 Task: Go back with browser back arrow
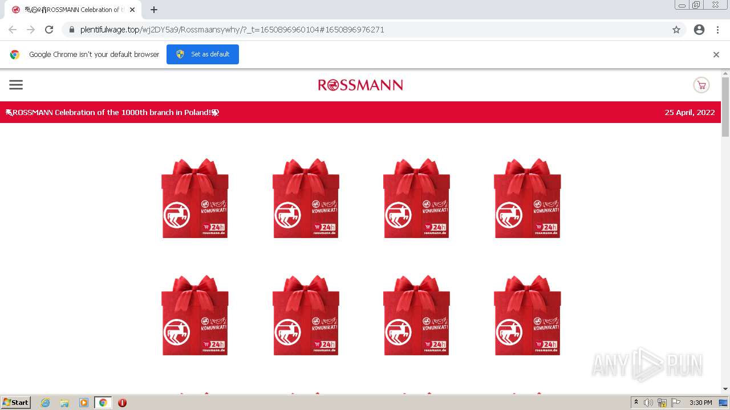(x=13, y=30)
